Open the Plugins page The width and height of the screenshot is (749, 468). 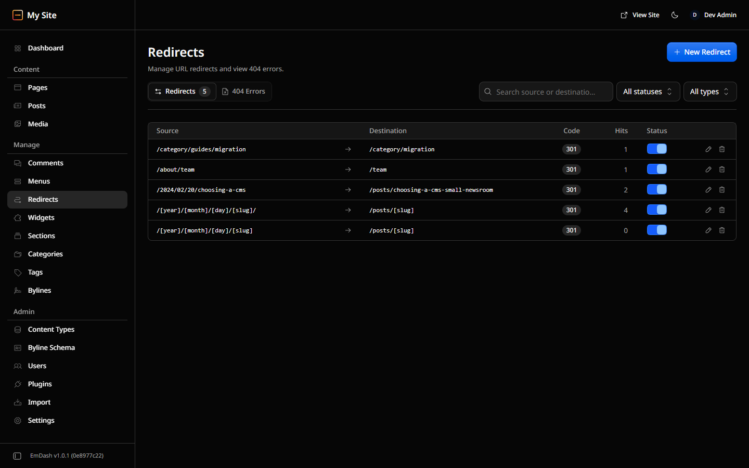68,384
